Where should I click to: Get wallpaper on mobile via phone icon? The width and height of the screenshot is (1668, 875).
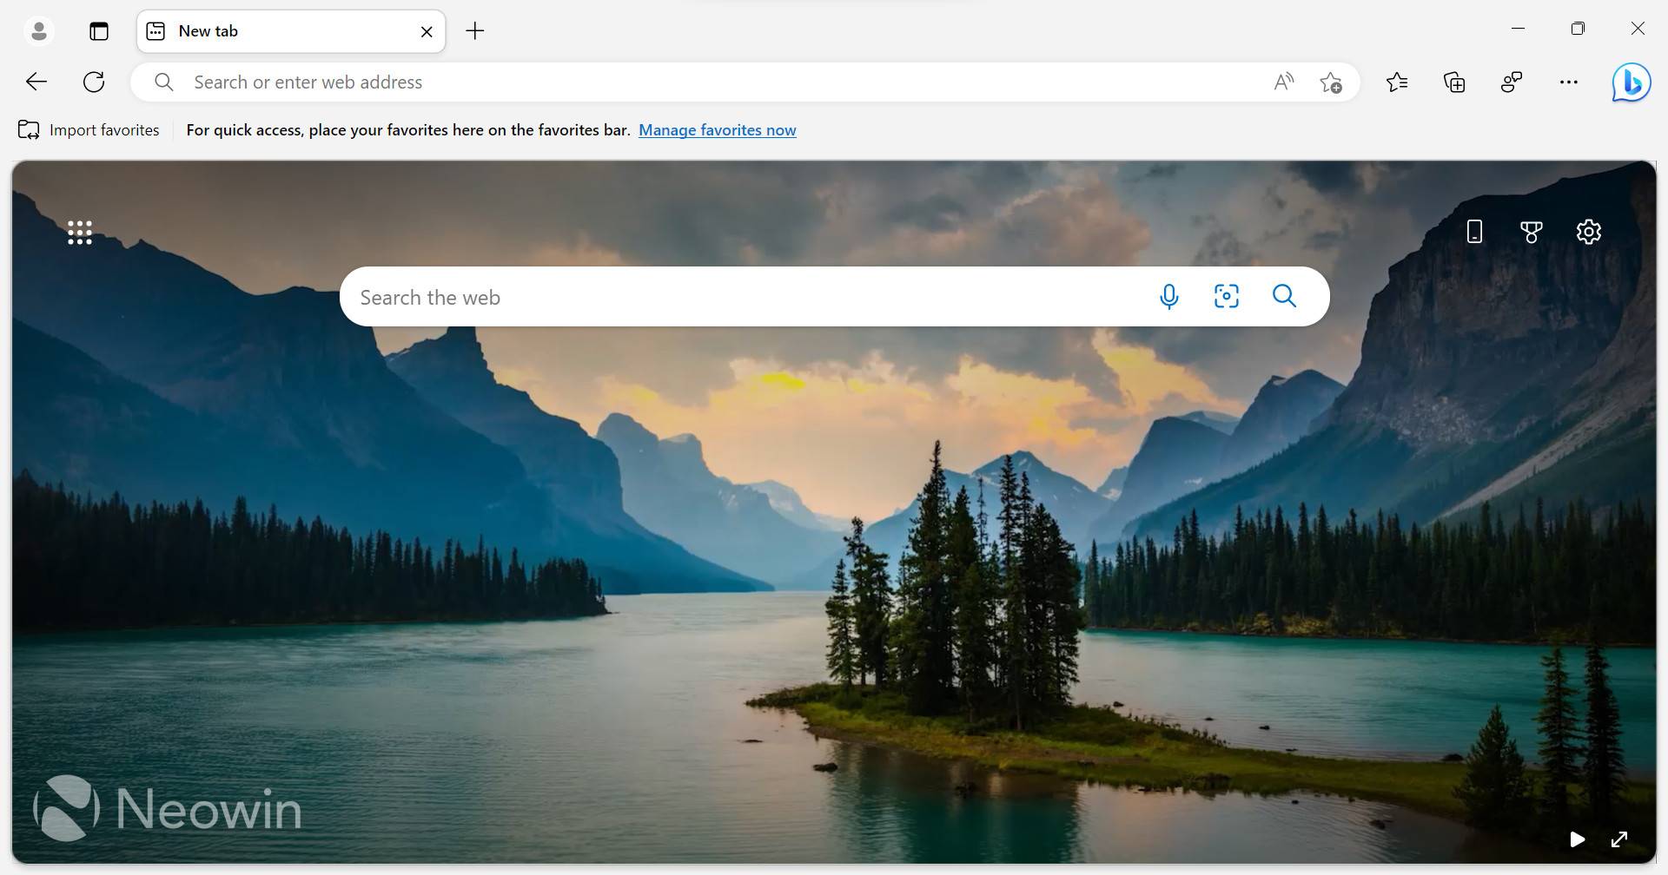click(x=1473, y=231)
